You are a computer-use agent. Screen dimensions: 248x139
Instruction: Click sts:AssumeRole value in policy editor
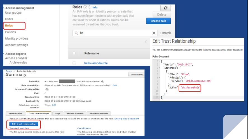(190, 88)
